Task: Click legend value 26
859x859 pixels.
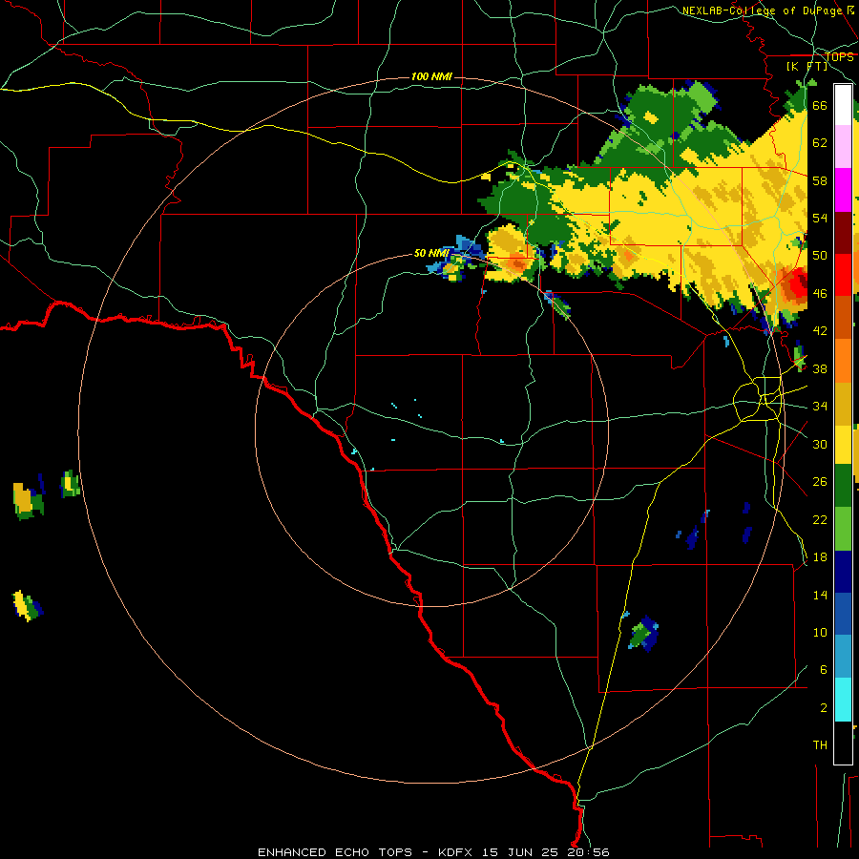Action: point(820,482)
